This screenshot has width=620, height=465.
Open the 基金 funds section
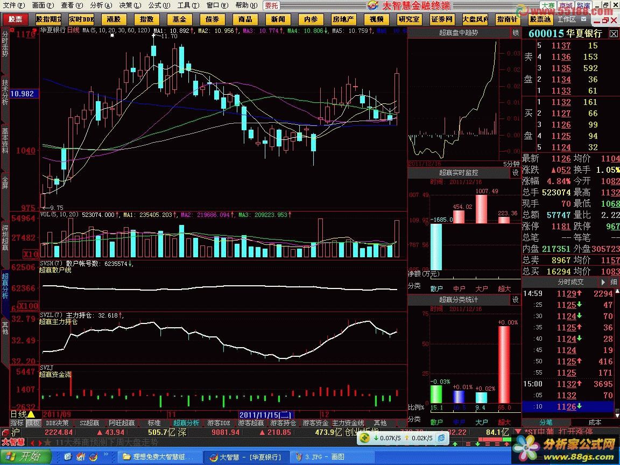(179, 19)
